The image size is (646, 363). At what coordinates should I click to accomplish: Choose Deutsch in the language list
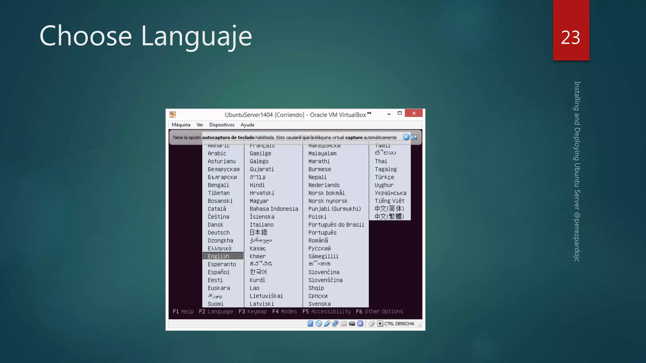pyautogui.click(x=219, y=233)
